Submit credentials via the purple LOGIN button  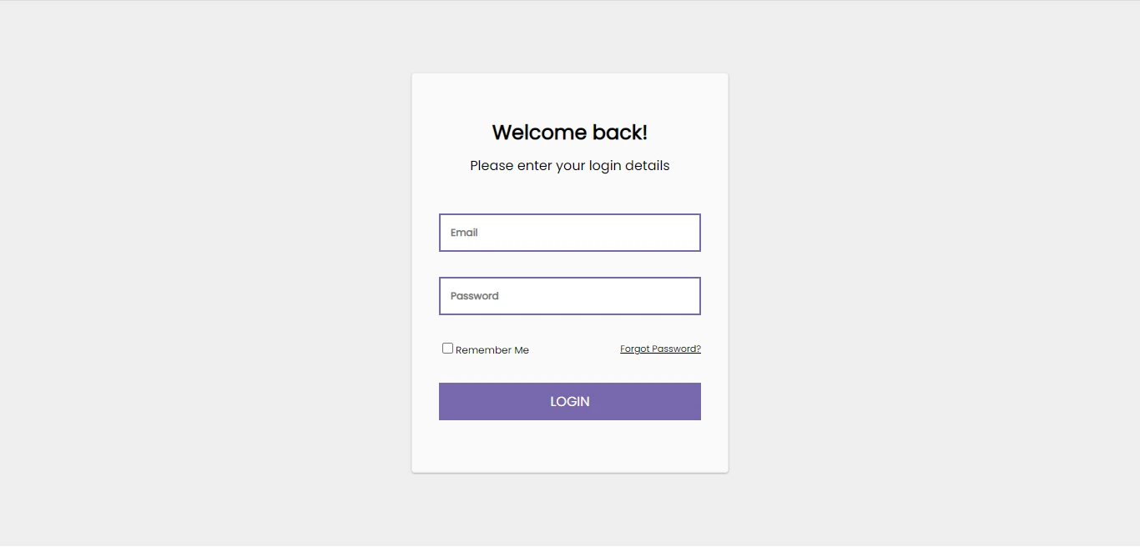(x=570, y=401)
